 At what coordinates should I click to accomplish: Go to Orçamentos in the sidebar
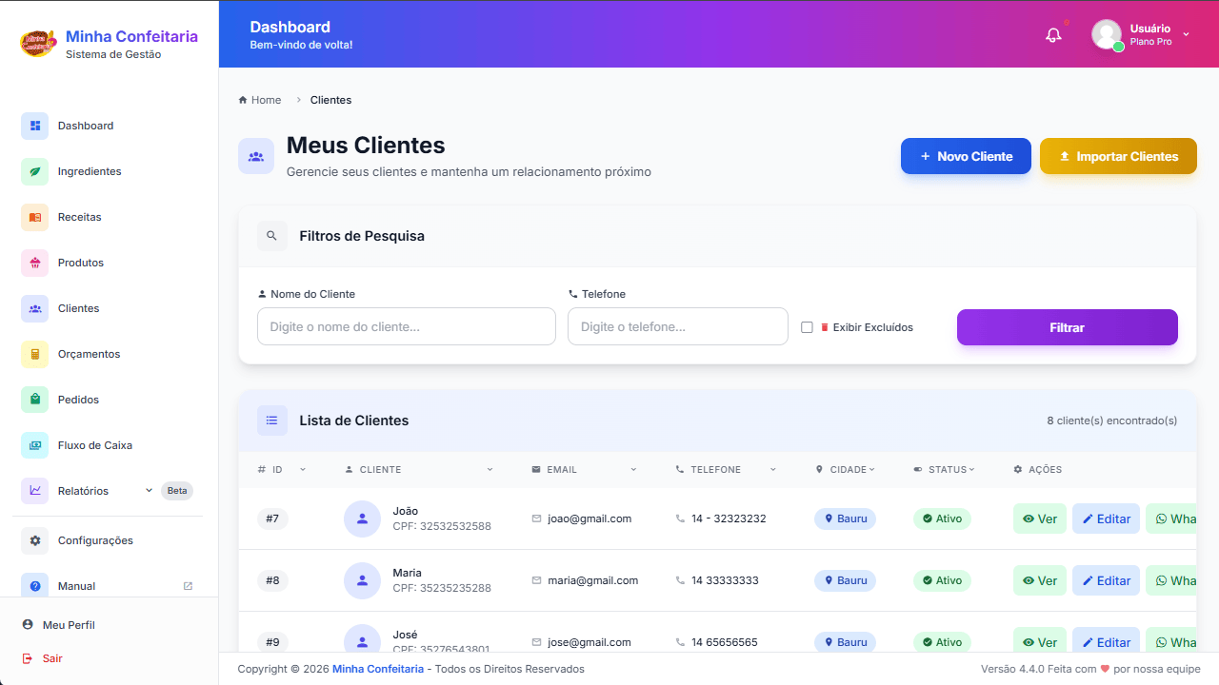tap(89, 354)
